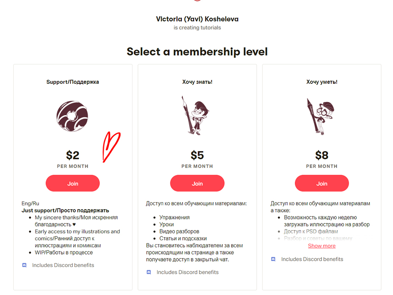Click the Select a membership level heading
The width and height of the screenshot is (393, 295).
tap(197, 52)
